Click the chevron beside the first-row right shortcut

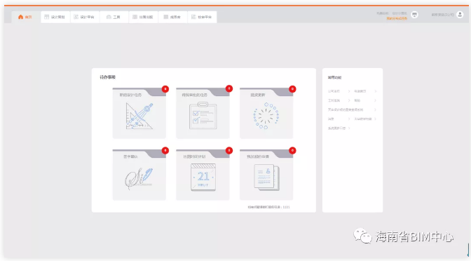coord(376,91)
